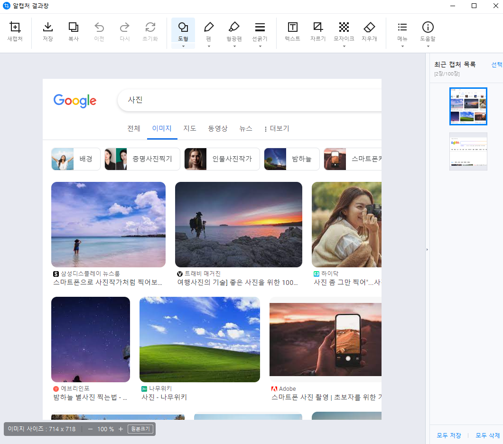
Task: Expand the 형광펜 dropdown arrow
Action: click(x=234, y=46)
